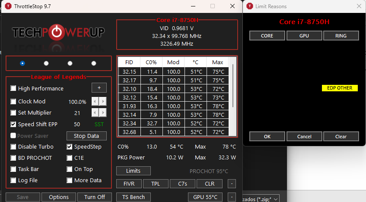
Task: Toggle the C1E checkbox
Action: click(69, 158)
